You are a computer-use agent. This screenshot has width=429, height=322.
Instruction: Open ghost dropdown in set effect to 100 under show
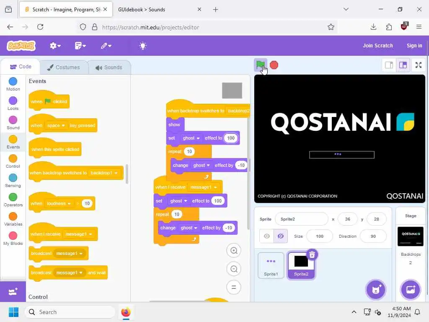click(191, 138)
